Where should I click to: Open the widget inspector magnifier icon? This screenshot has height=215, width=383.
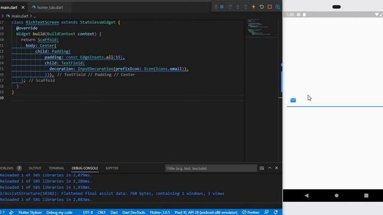tap(278, 7)
